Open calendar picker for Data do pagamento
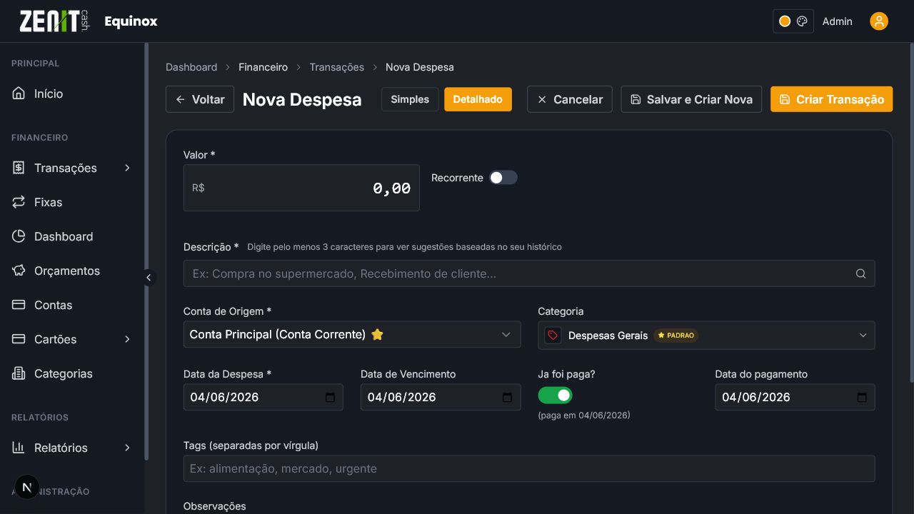This screenshot has width=914, height=514. click(x=861, y=398)
